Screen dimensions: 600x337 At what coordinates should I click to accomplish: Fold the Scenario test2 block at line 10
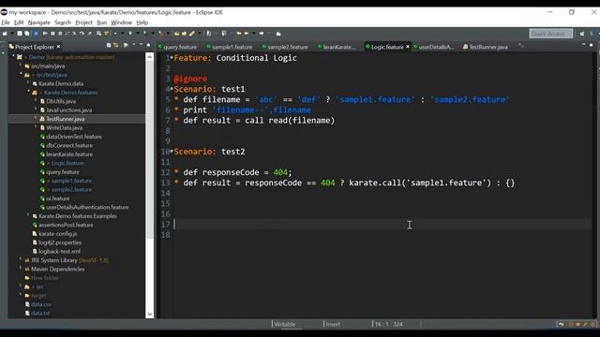tap(172, 151)
